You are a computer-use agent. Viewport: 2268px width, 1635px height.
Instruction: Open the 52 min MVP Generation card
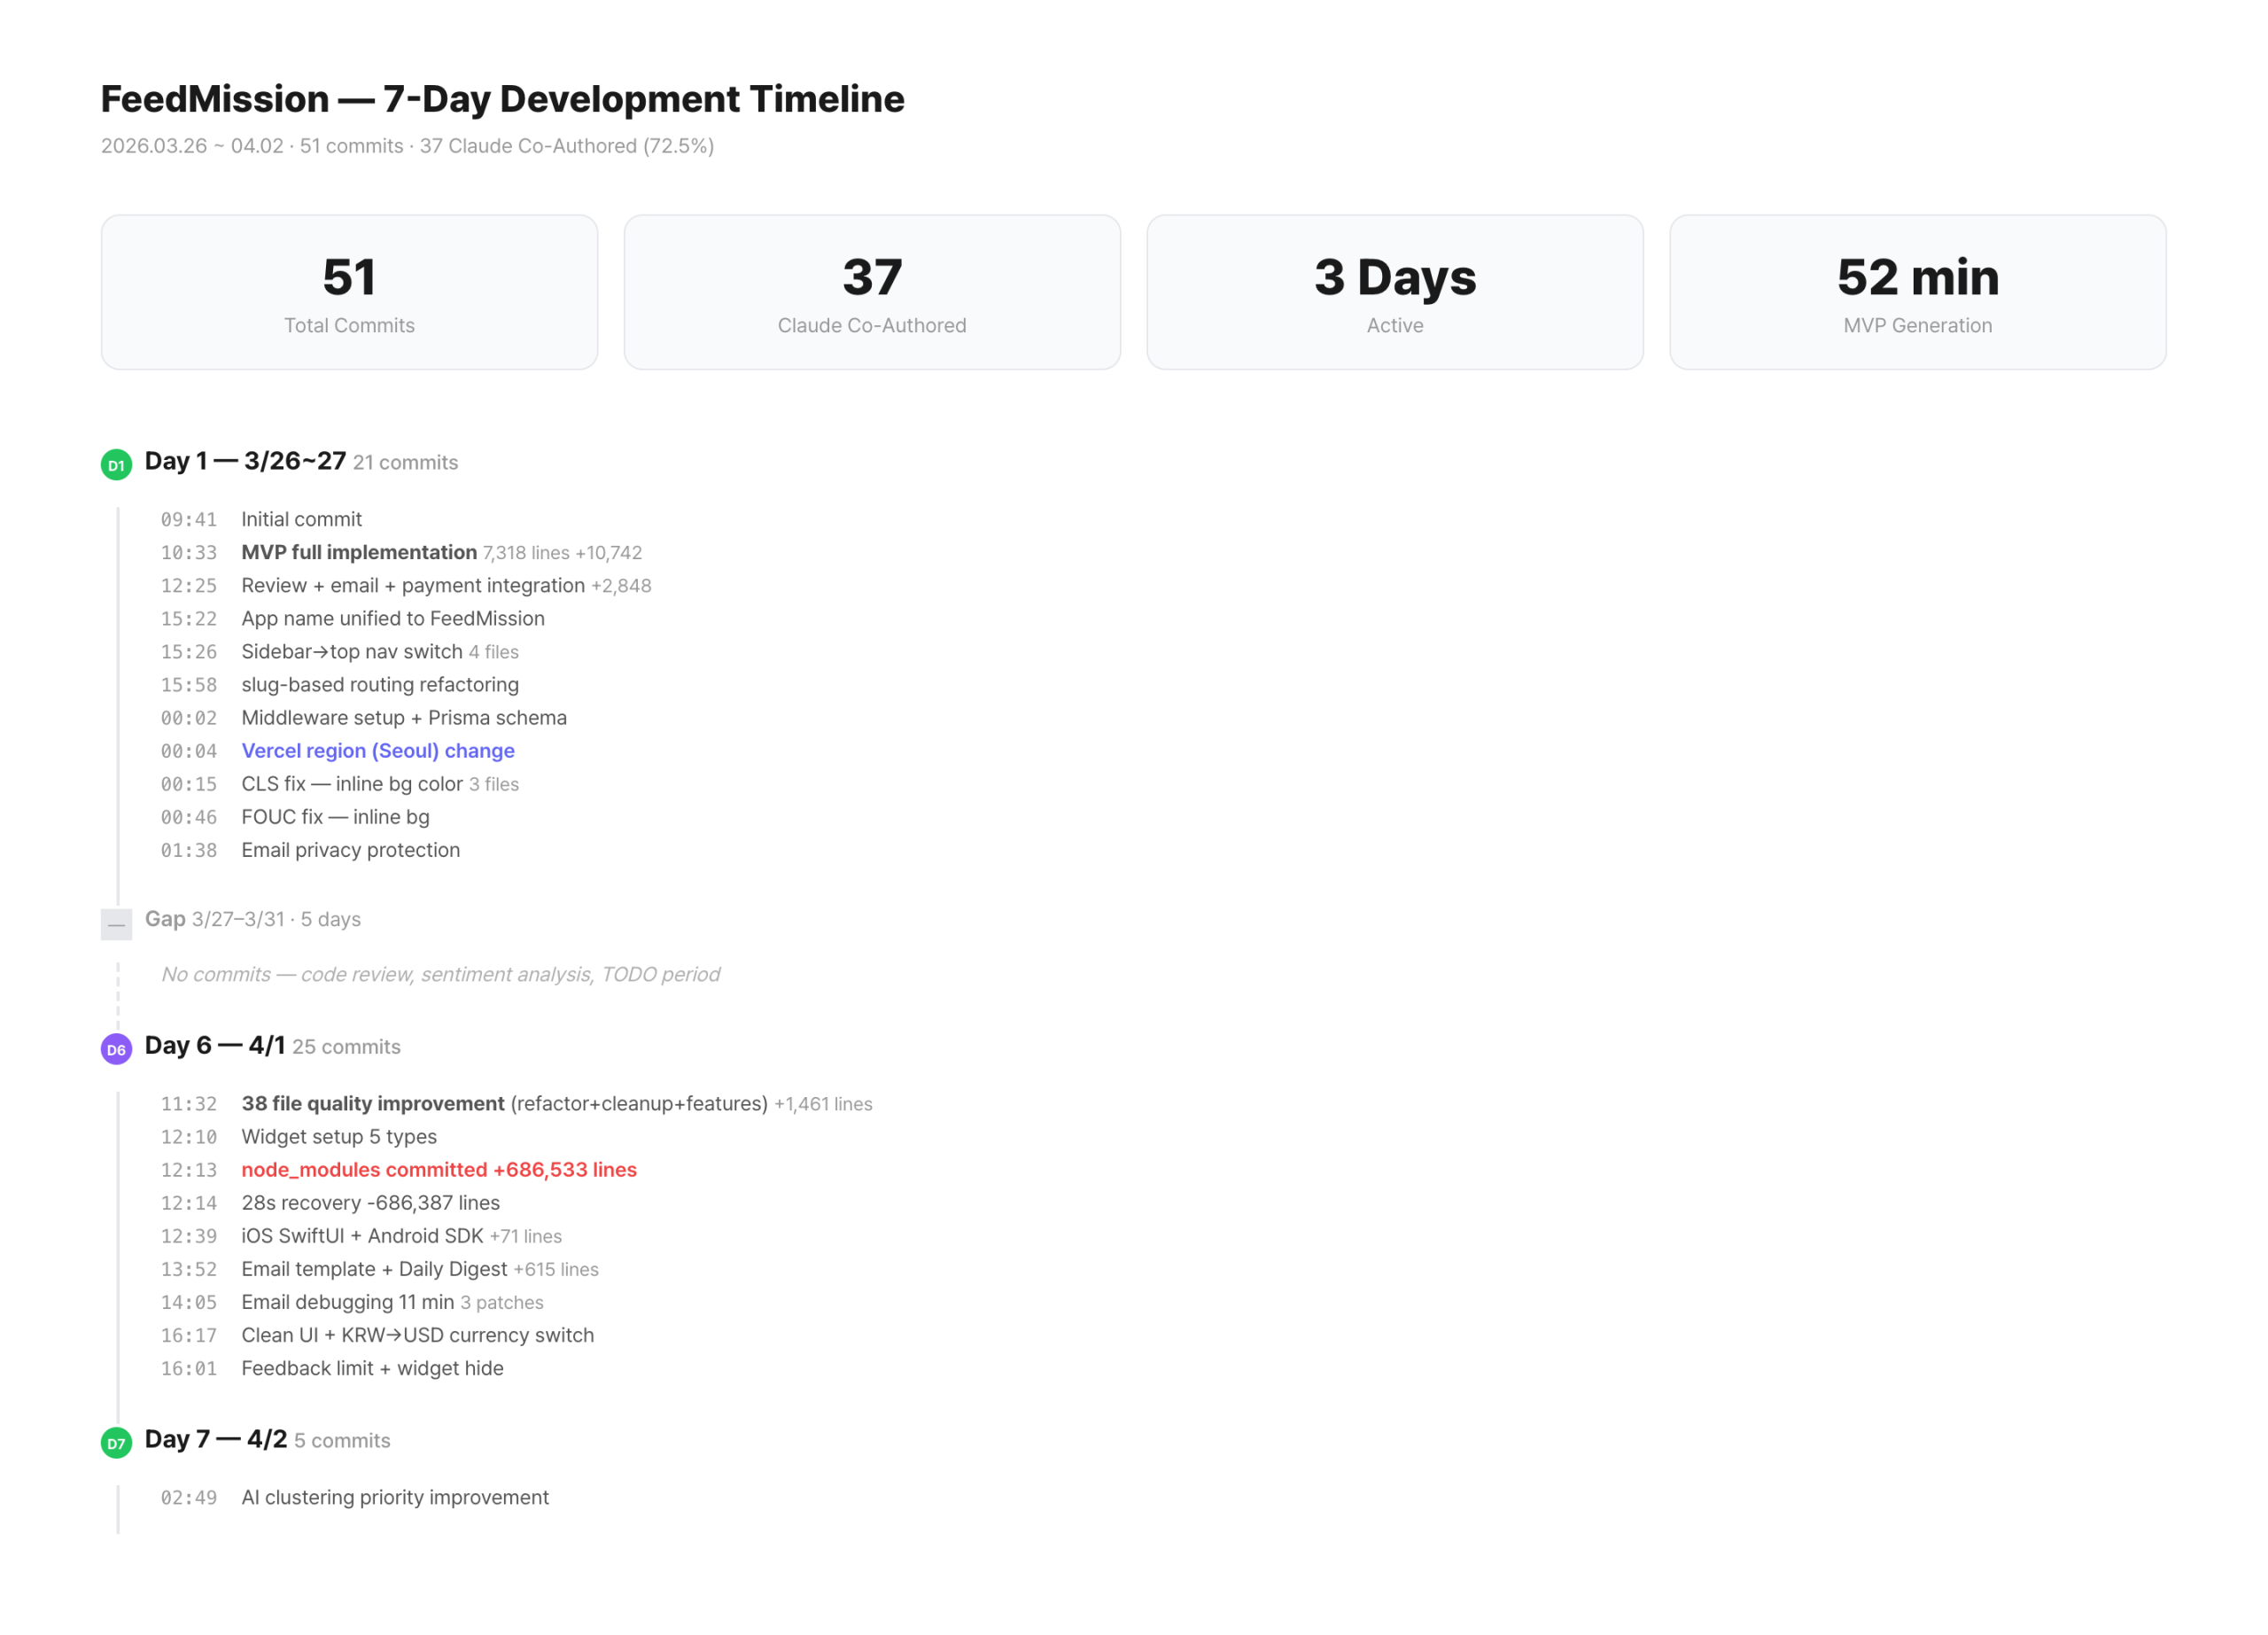(x=1917, y=291)
